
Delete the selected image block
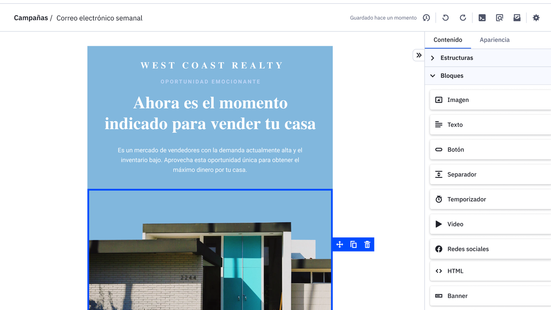point(367,245)
